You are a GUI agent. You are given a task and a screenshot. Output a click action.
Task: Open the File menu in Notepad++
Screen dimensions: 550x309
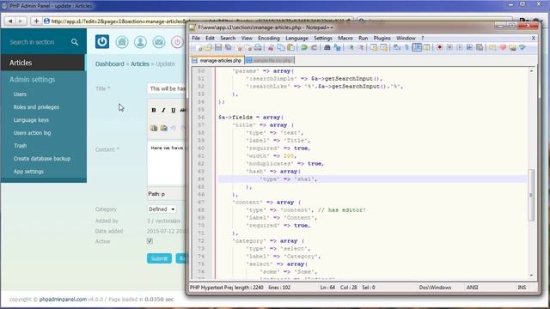(x=196, y=38)
